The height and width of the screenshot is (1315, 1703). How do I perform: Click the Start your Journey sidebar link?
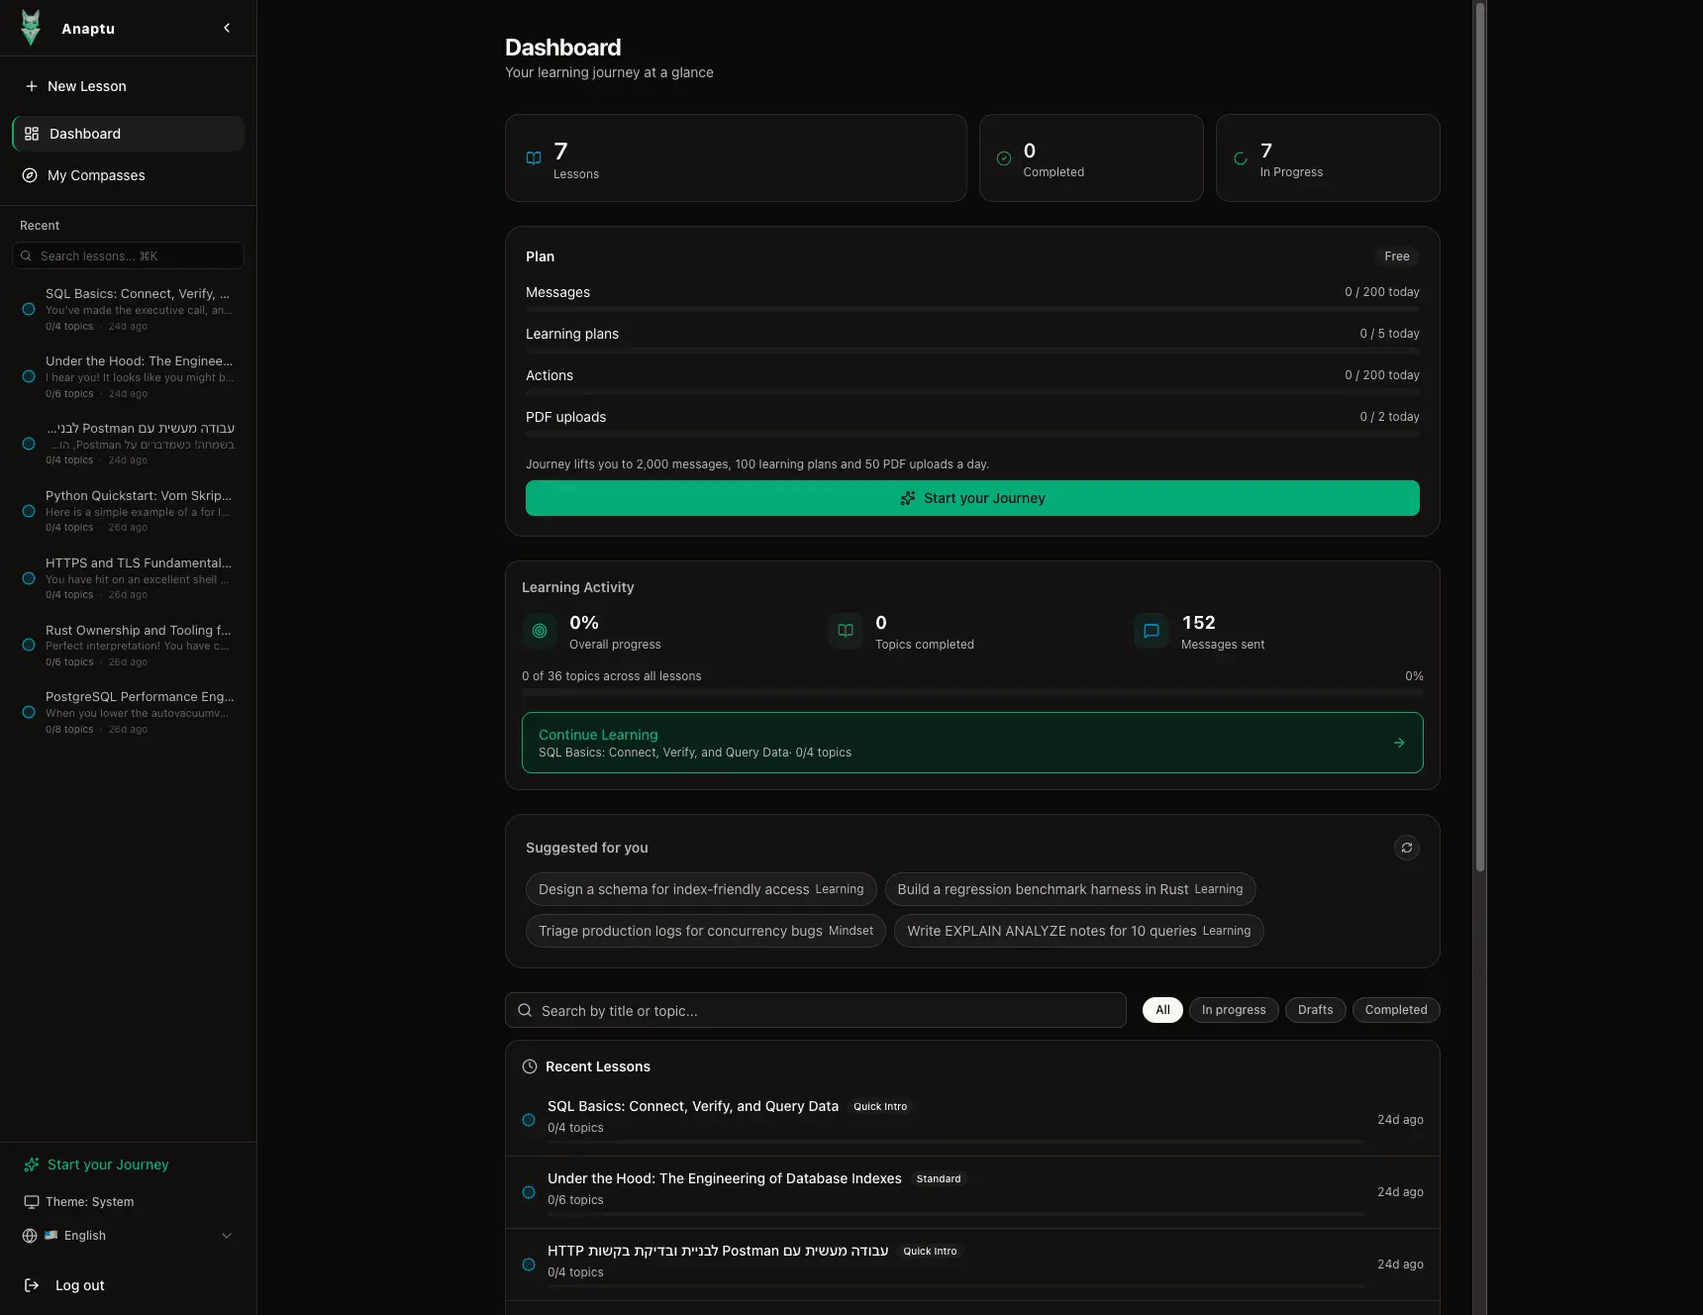pos(108,1164)
